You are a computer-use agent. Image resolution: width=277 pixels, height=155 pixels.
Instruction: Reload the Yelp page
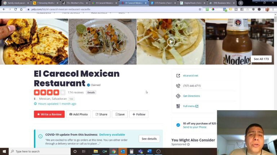tap(16, 9)
